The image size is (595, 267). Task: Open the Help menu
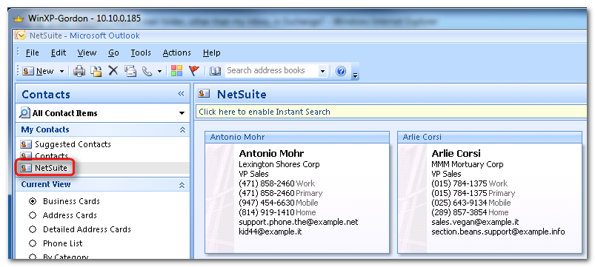tap(211, 53)
